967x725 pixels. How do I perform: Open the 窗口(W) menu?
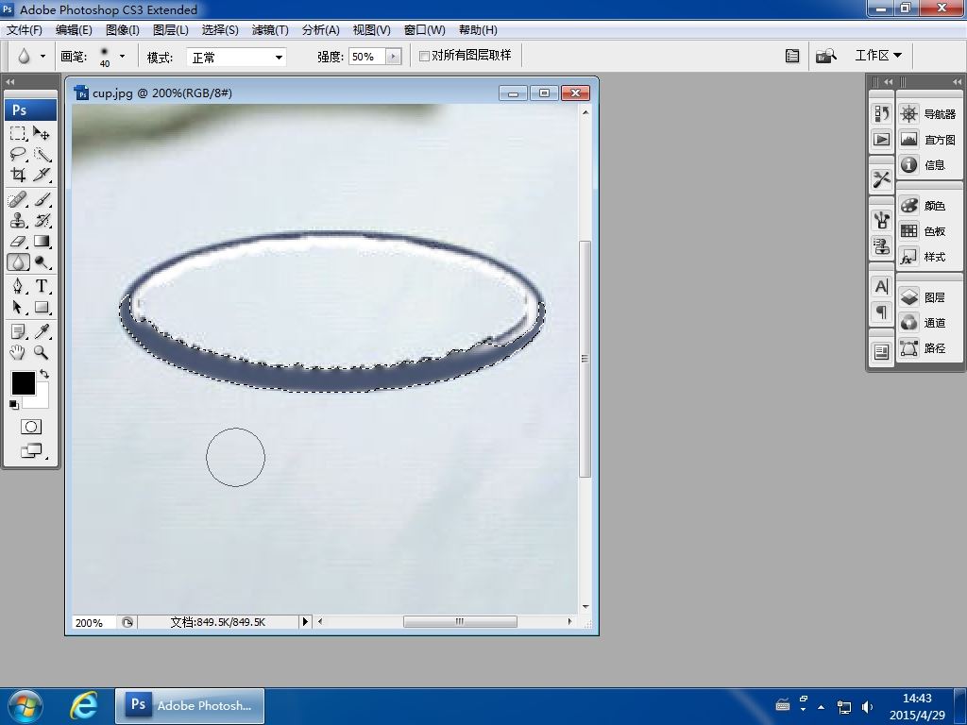point(424,29)
